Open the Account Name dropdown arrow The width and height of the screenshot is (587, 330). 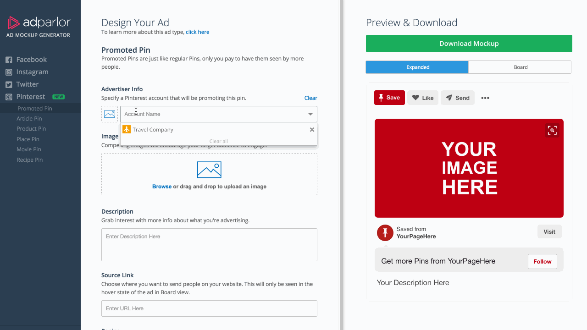tap(310, 114)
